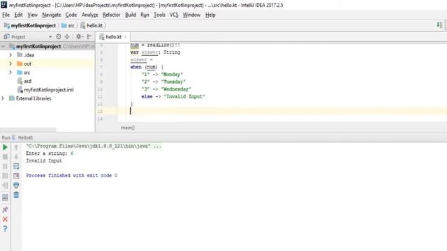Viewport: 447px width, 251px height.
Task: Click 'Project' panel title label
Action: 19,37
